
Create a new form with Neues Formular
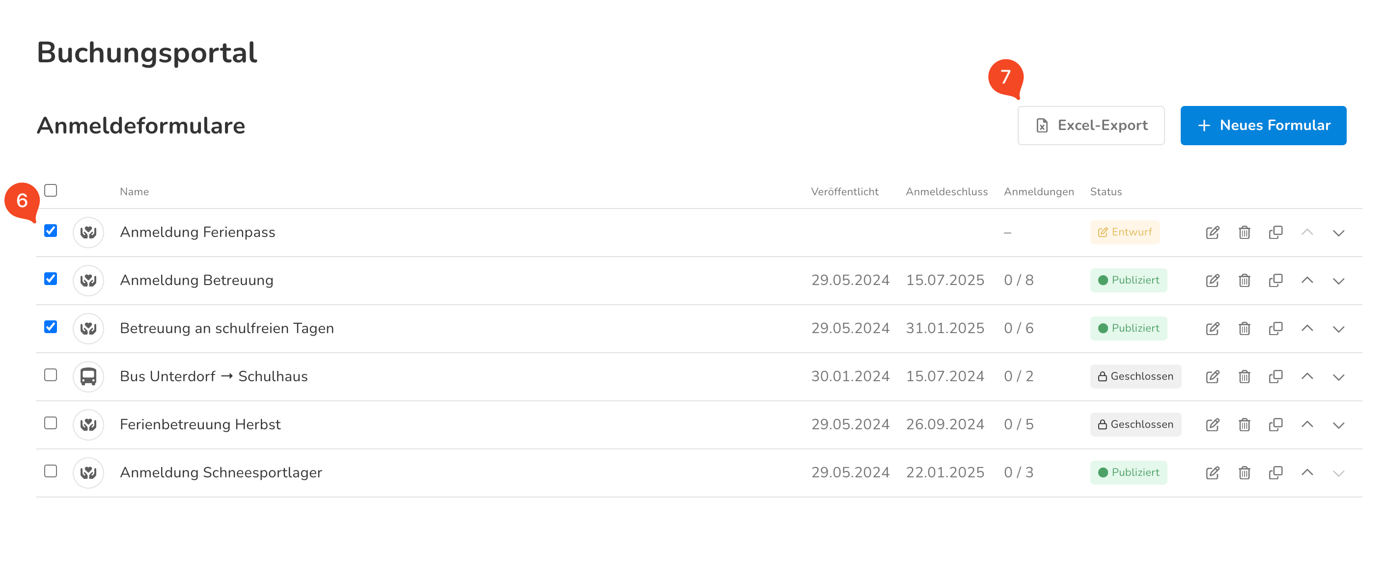pyautogui.click(x=1263, y=126)
